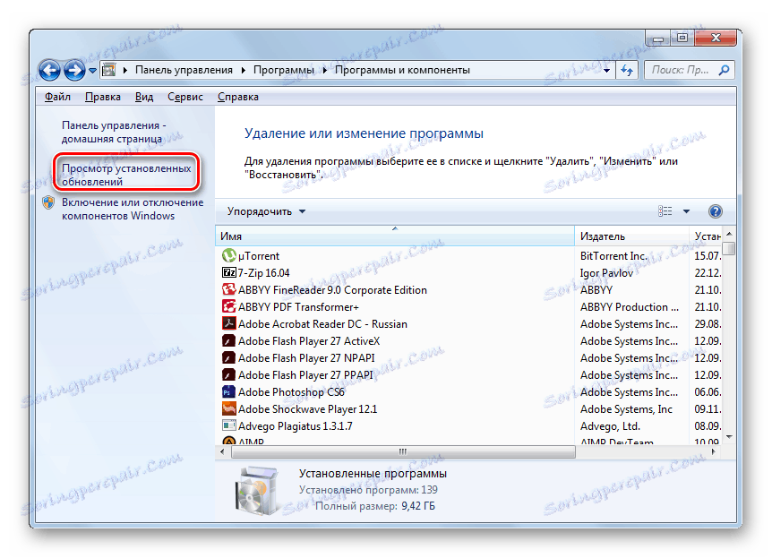This screenshot has width=772, height=558.
Task: Open the Правка menu
Action: point(102,97)
